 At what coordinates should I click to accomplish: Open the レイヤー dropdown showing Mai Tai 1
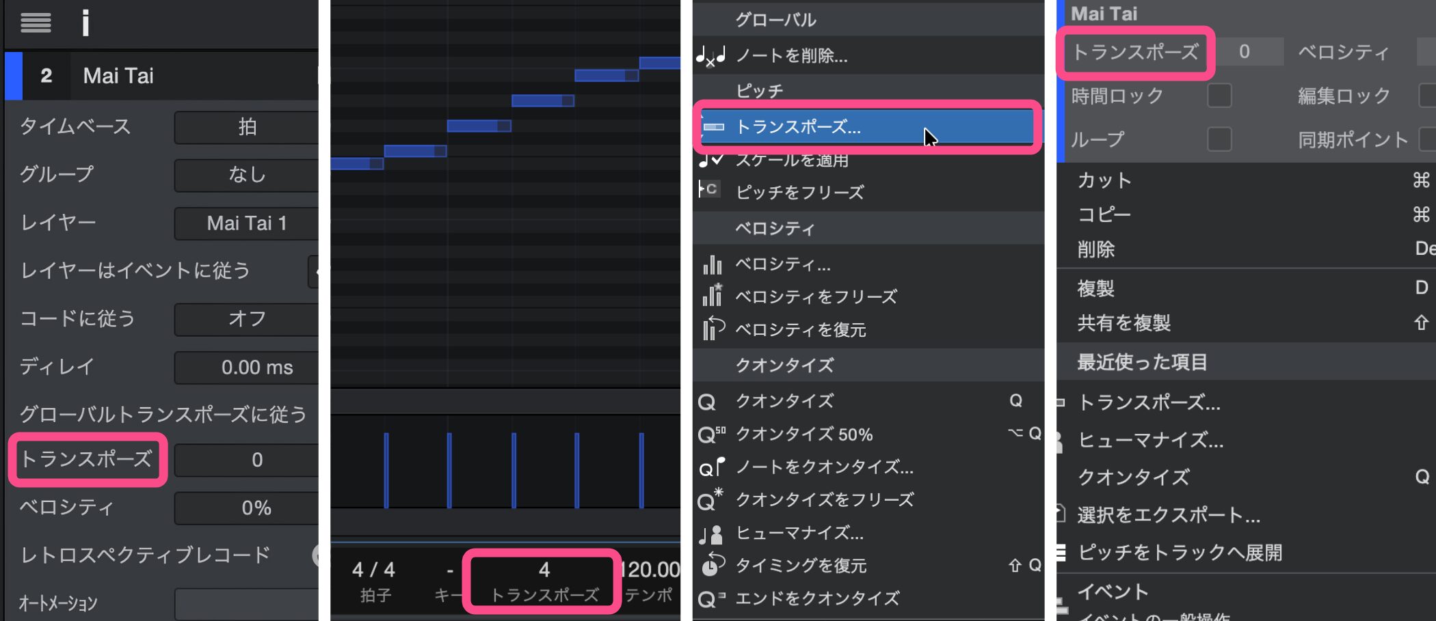(246, 223)
